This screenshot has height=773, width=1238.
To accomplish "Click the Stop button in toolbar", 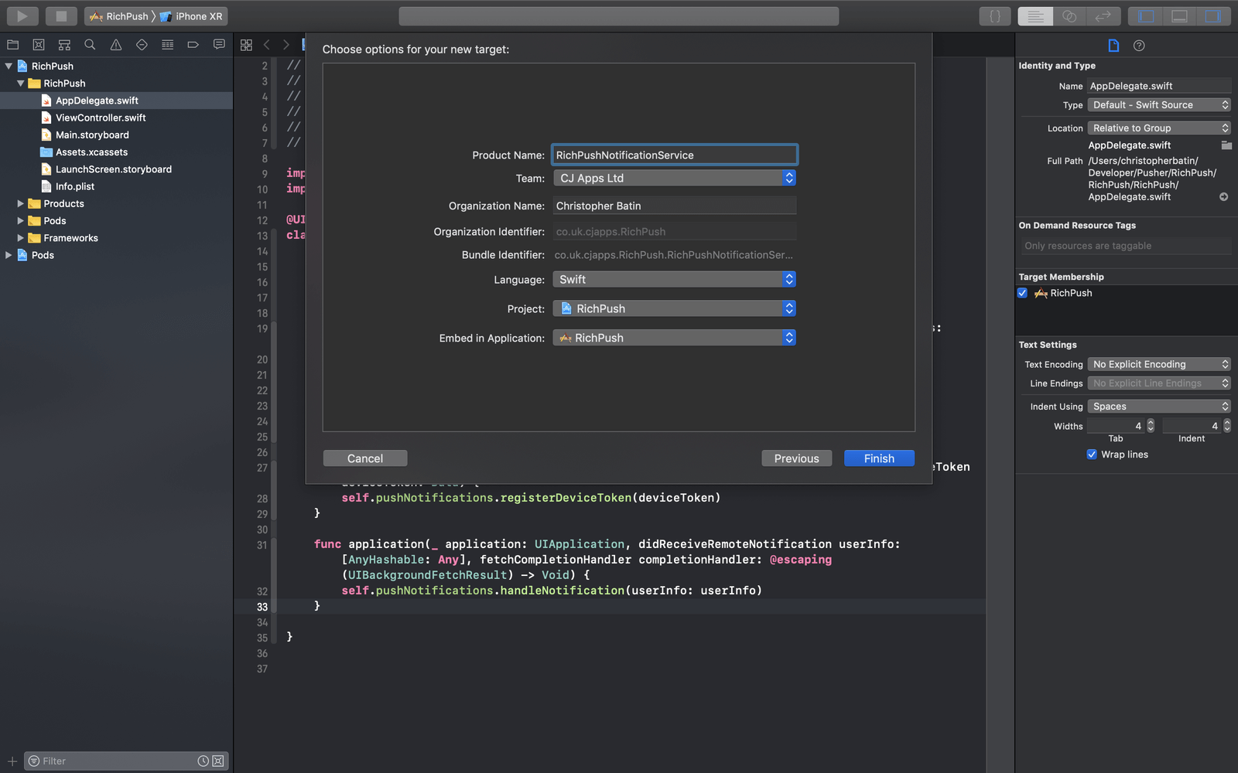I will pos(61,15).
